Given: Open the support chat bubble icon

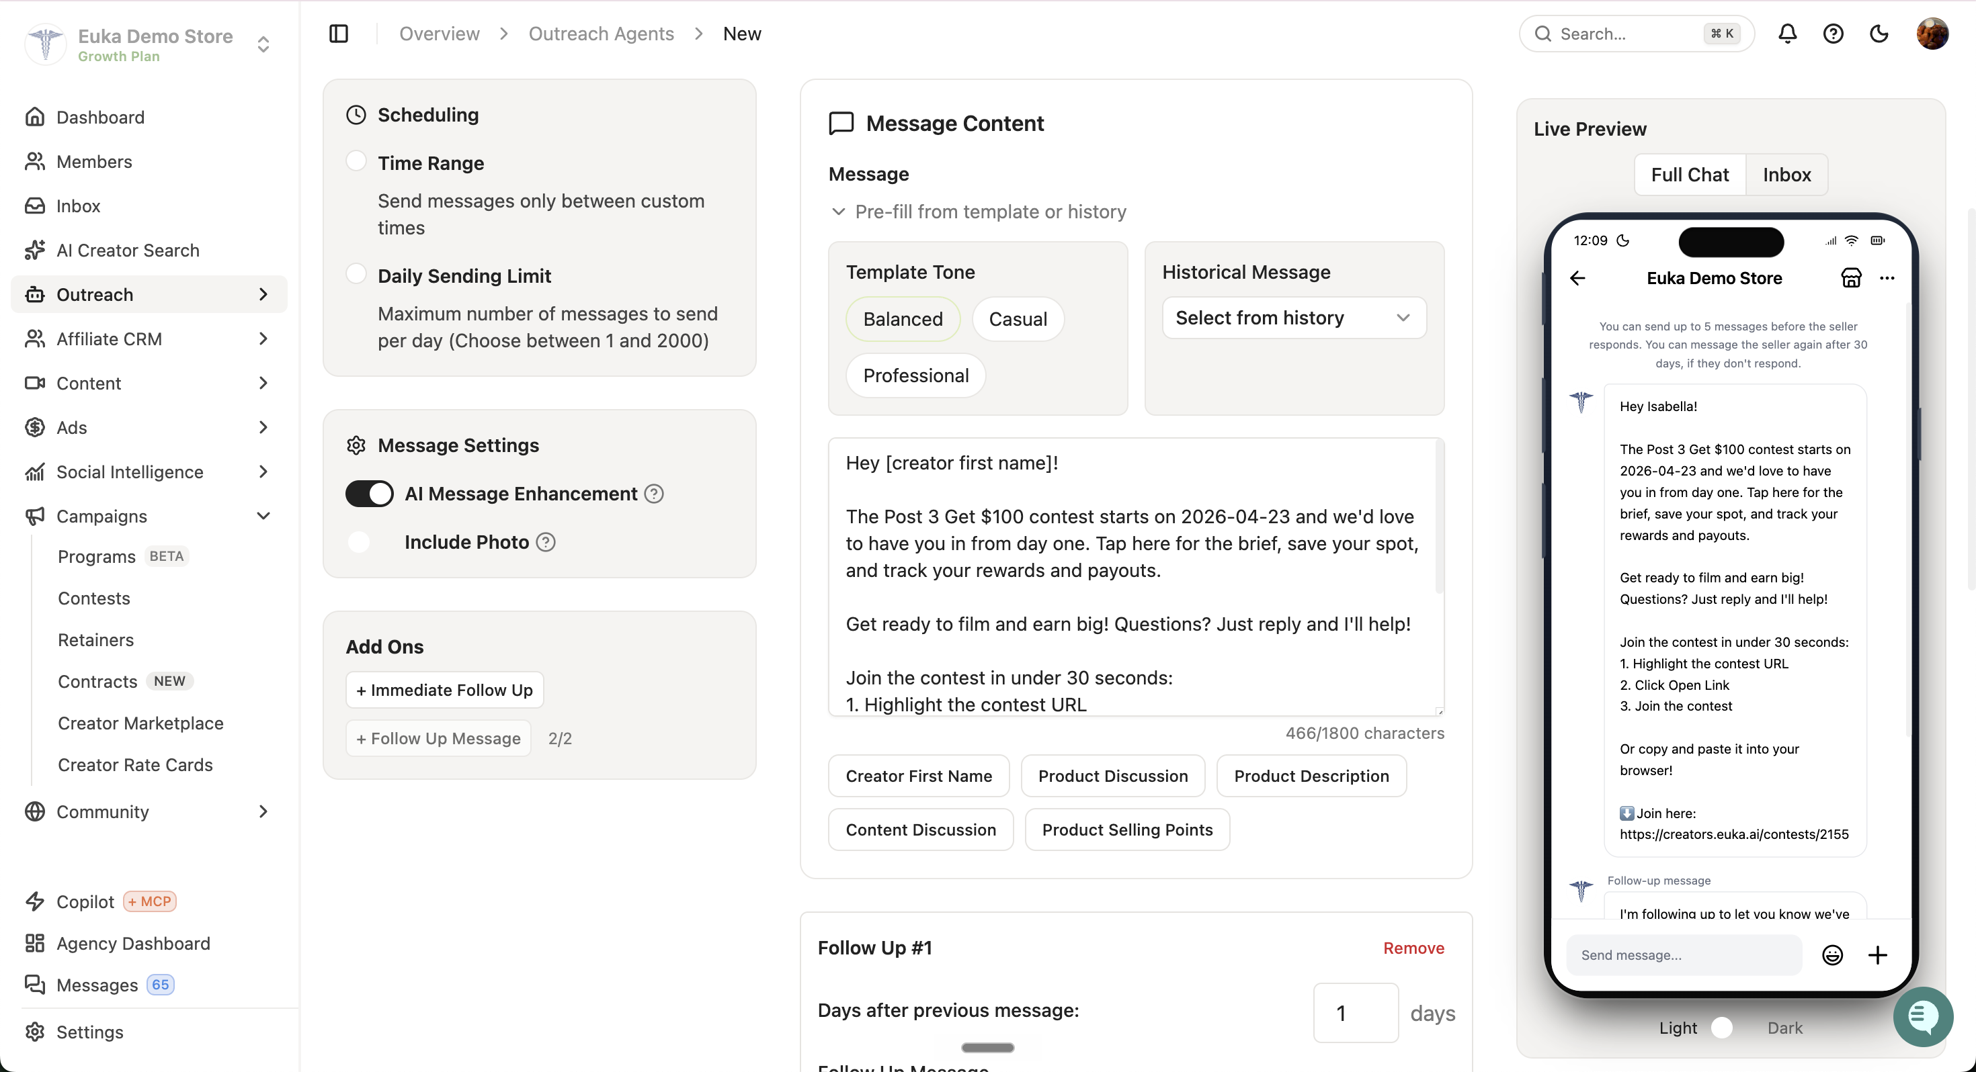Looking at the screenshot, I should click(x=1922, y=1017).
